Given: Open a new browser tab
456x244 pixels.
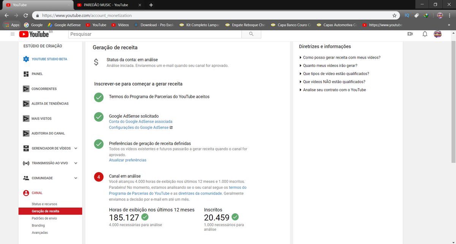Looking at the screenshot, I should (151, 5).
